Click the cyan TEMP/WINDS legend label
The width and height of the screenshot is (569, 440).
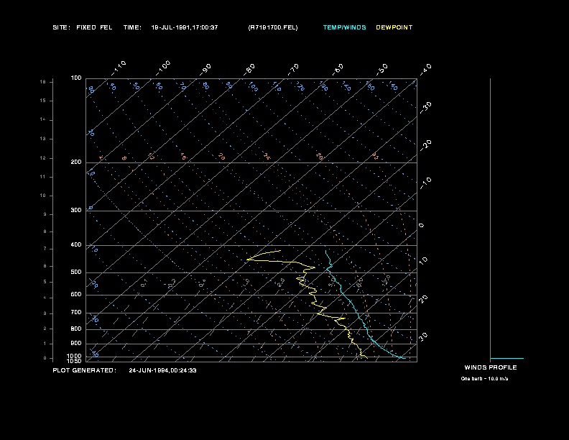tap(344, 27)
